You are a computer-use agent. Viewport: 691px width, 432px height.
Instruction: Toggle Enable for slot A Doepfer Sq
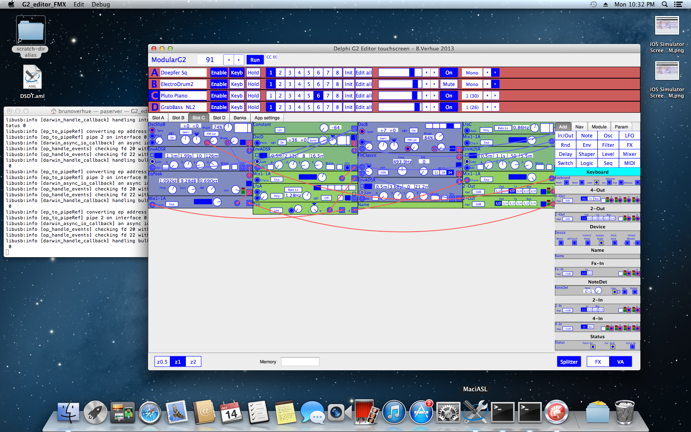coord(219,72)
